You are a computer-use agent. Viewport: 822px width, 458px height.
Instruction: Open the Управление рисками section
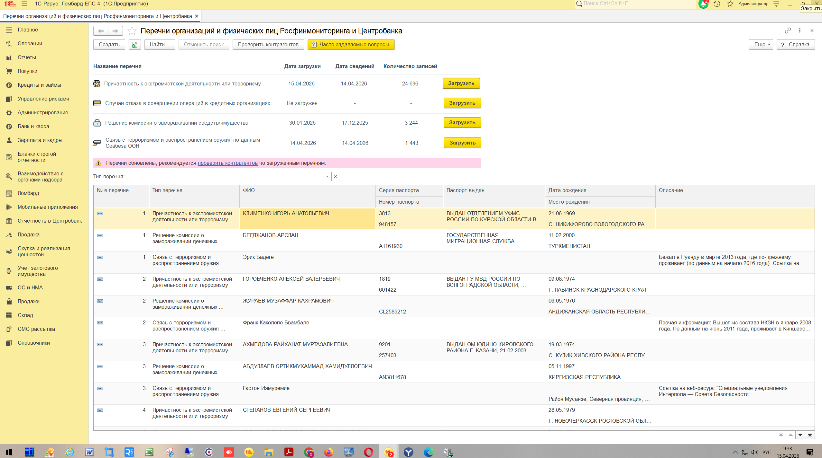click(x=43, y=99)
